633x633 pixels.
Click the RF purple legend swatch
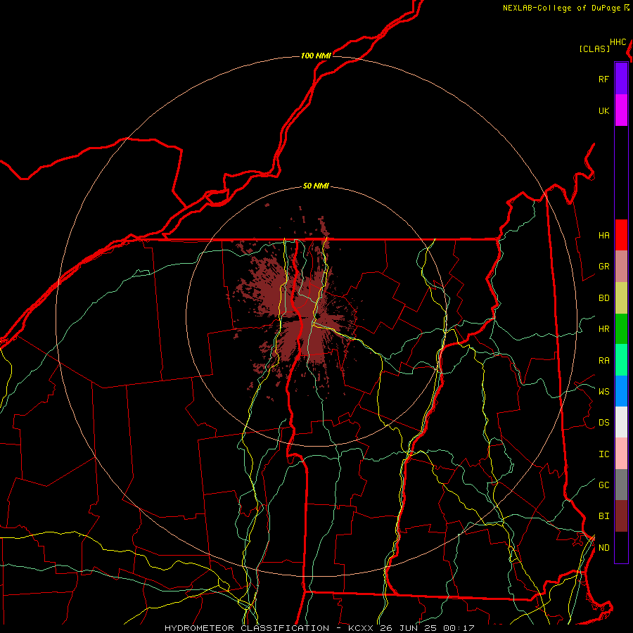click(x=621, y=79)
